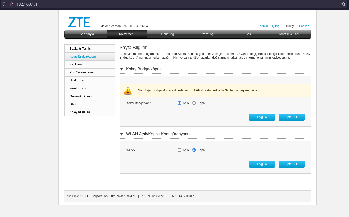Collapse WLAN Açık/Kapalı Konfigürasyonu section
This screenshot has height=217, width=349.
point(122,134)
